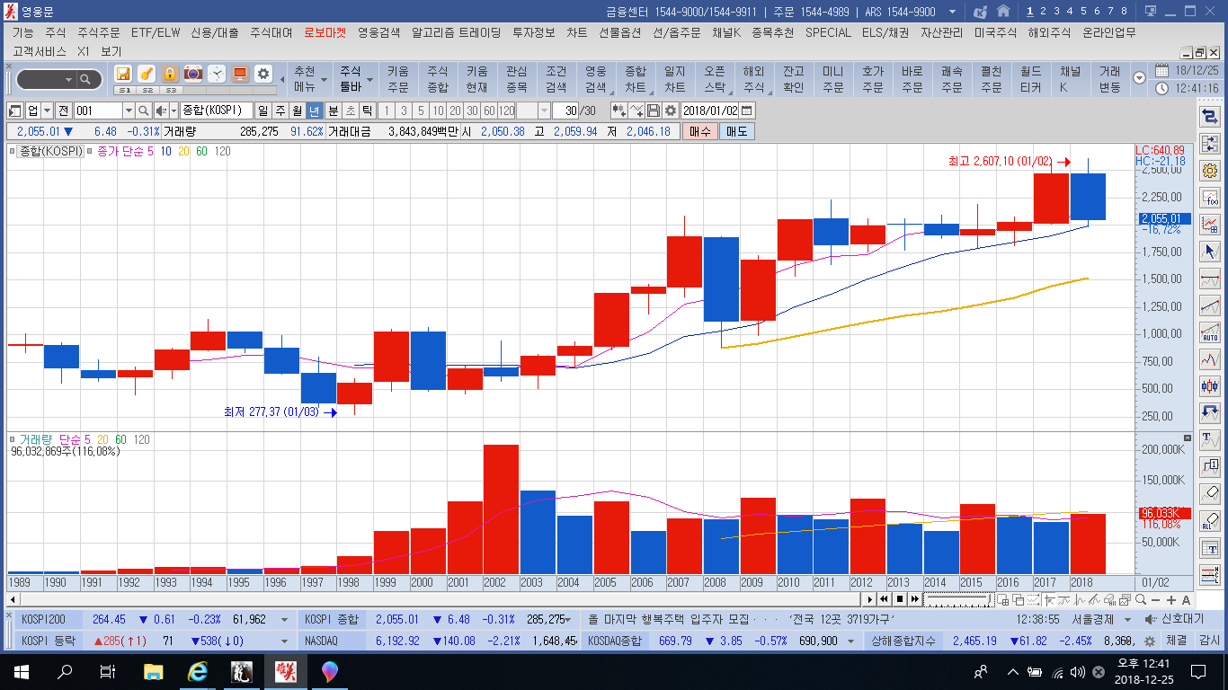
Task: Click the padlock screen lock icon
Action: point(169,75)
